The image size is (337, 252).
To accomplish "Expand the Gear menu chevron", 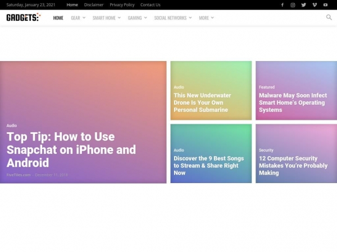I will (x=84, y=18).
